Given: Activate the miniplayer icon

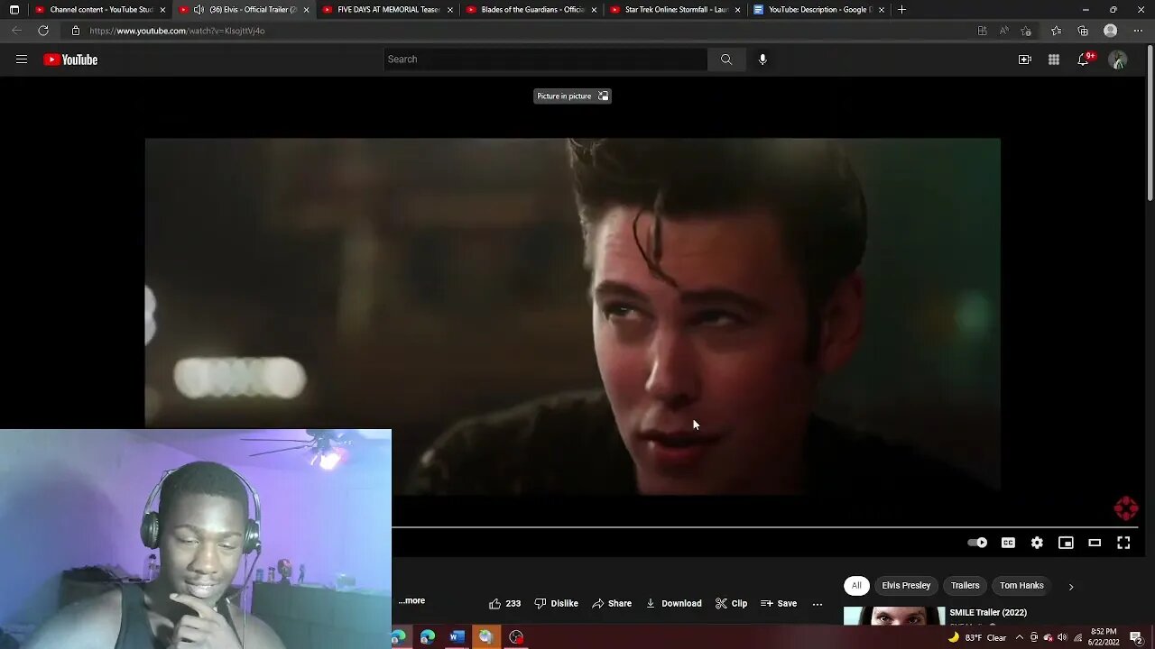Looking at the screenshot, I should pos(1066,543).
